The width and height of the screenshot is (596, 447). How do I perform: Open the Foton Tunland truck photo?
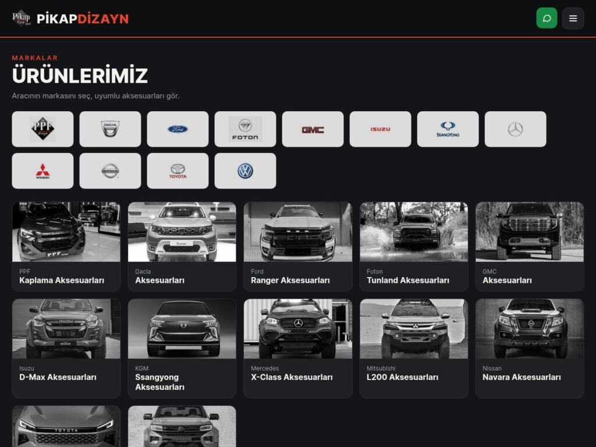point(414,232)
